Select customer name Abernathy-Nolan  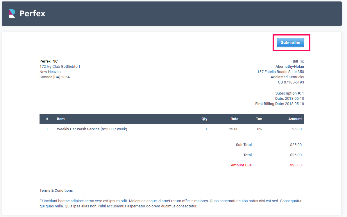pyautogui.click(x=290, y=66)
